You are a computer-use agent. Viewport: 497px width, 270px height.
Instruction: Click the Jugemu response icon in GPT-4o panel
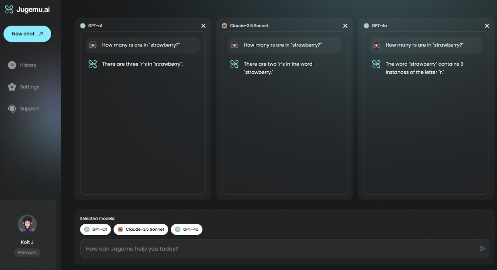point(376,64)
